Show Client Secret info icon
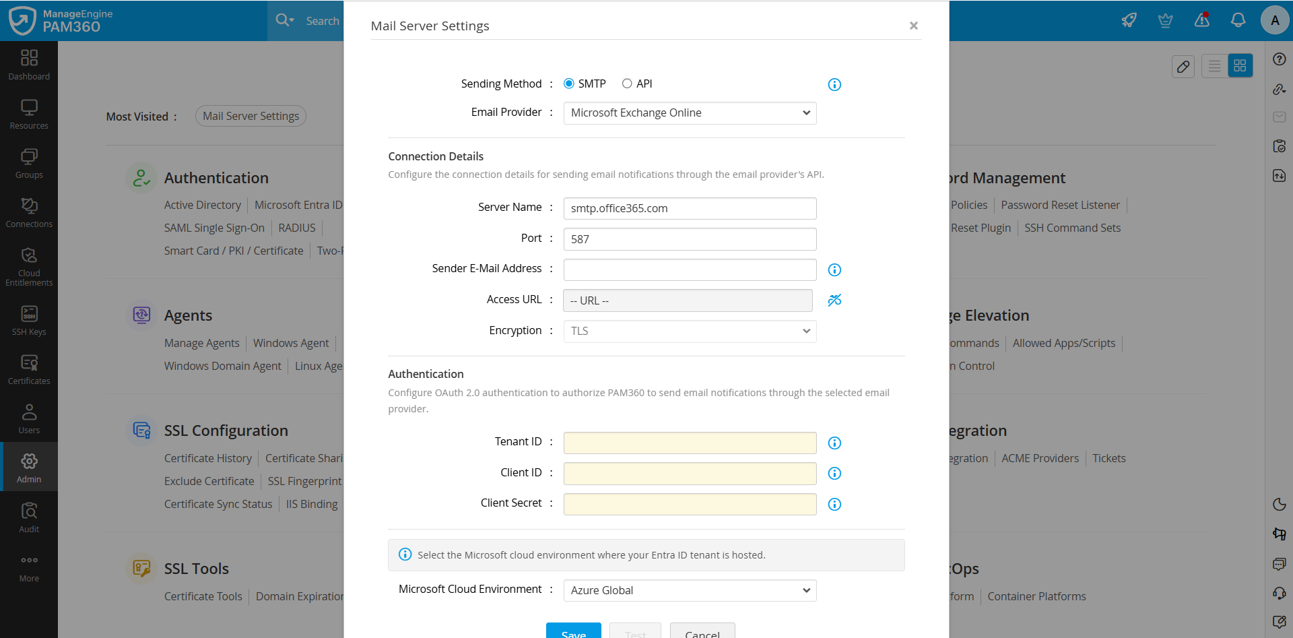The width and height of the screenshot is (1293, 638). pos(834,505)
